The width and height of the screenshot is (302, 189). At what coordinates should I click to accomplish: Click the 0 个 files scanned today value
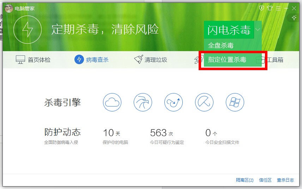[x=211, y=133]
